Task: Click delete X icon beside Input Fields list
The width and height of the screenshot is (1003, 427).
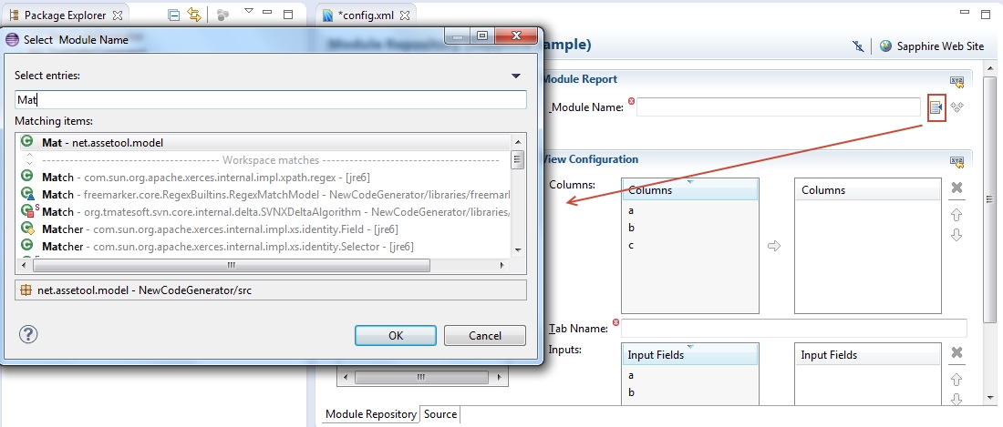Action: pos(956,352)
